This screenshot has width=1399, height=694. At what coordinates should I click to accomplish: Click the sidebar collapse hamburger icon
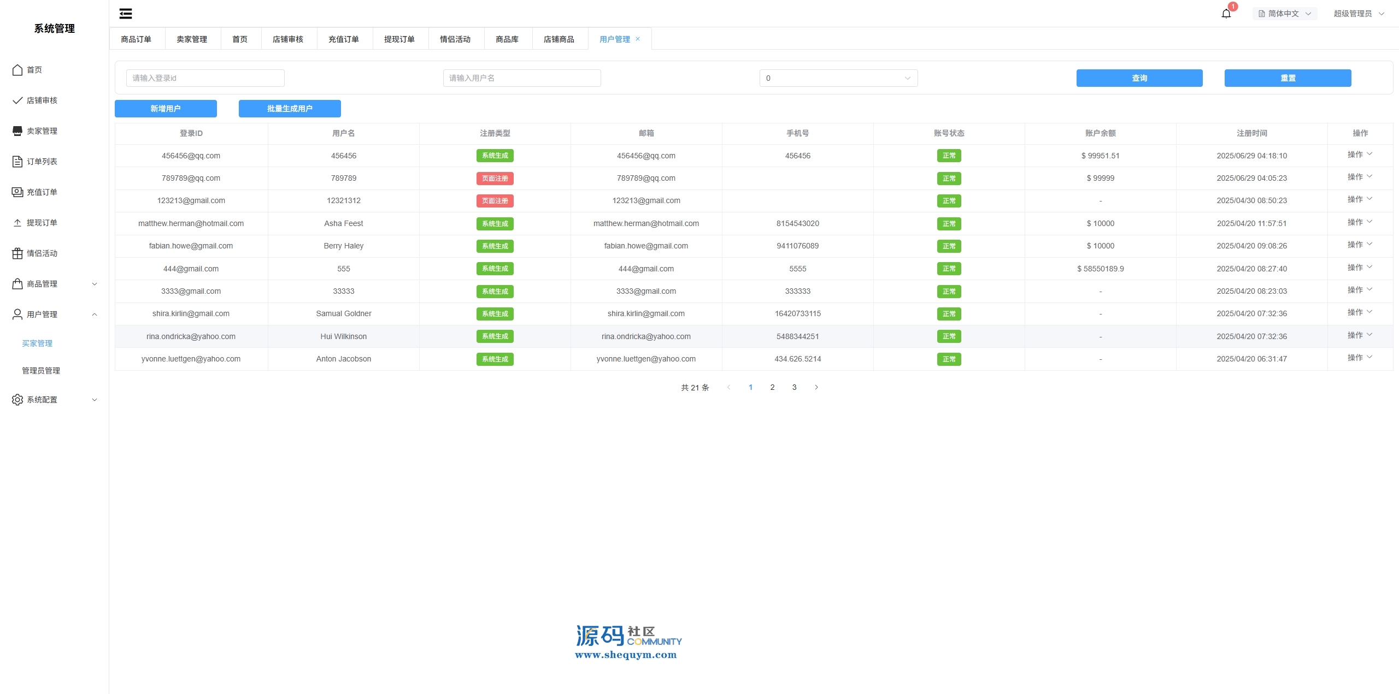pyautogui.click(x=126, y=14)
